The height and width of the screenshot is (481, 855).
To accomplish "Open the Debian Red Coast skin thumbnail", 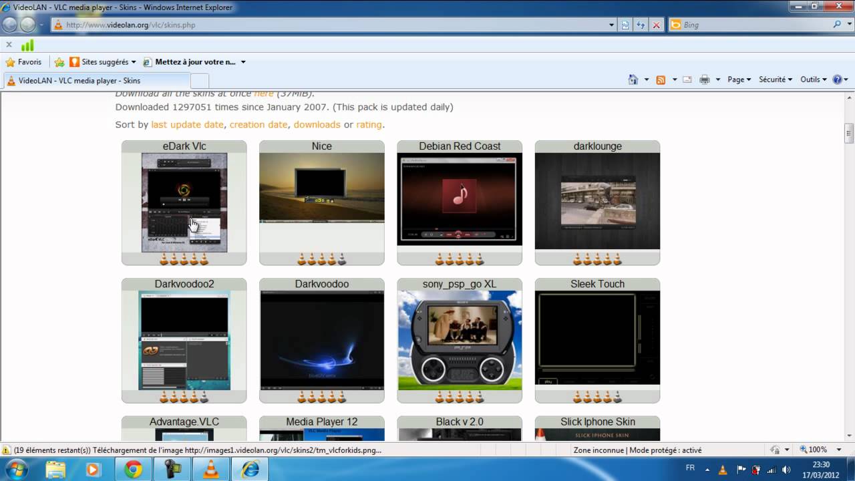I will (x=460, y=200).
